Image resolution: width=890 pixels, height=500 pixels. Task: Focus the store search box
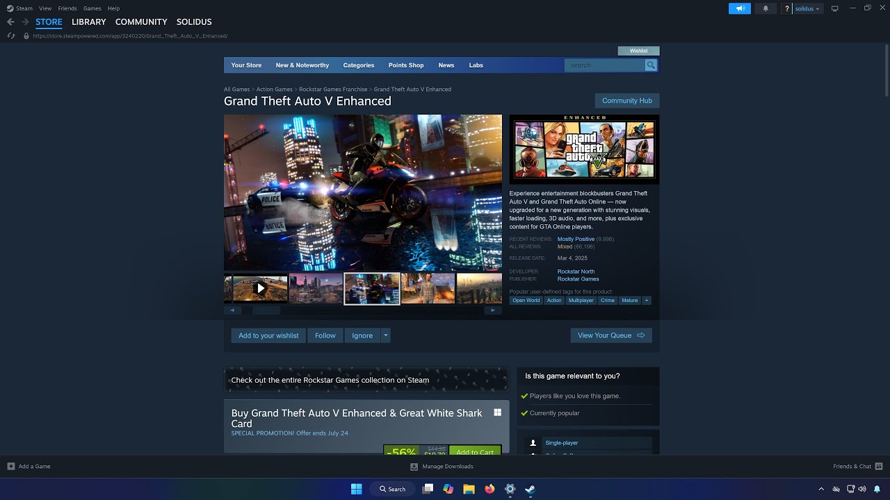click(x=604, y=65)
